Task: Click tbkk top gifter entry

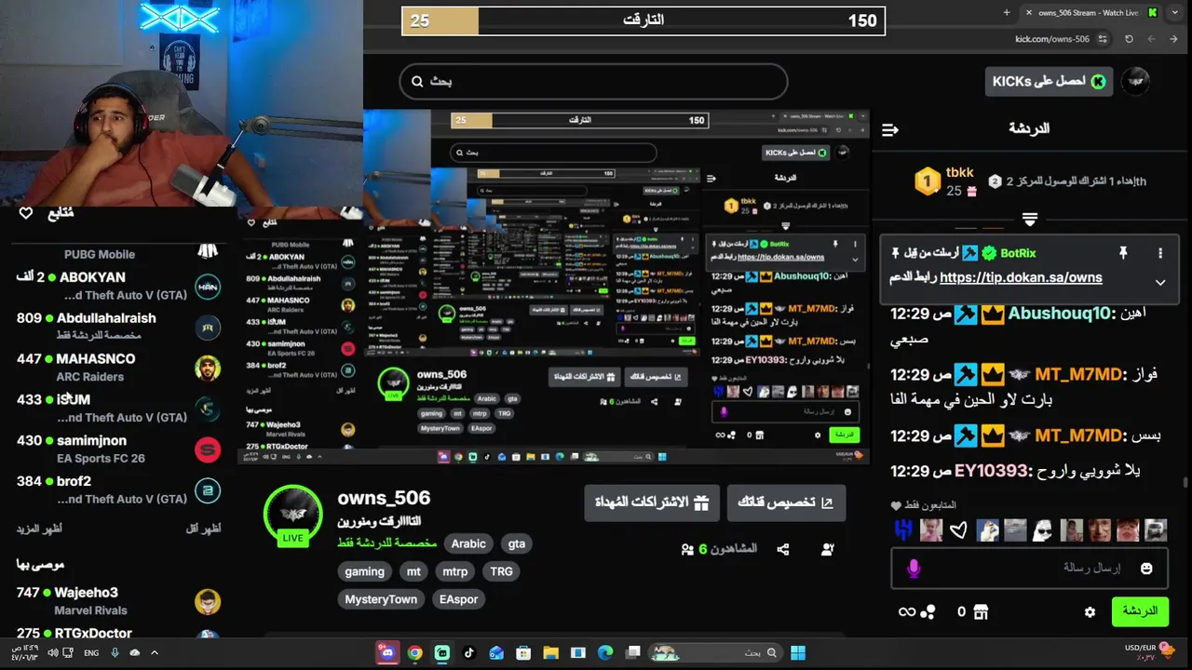Action: 943,181
